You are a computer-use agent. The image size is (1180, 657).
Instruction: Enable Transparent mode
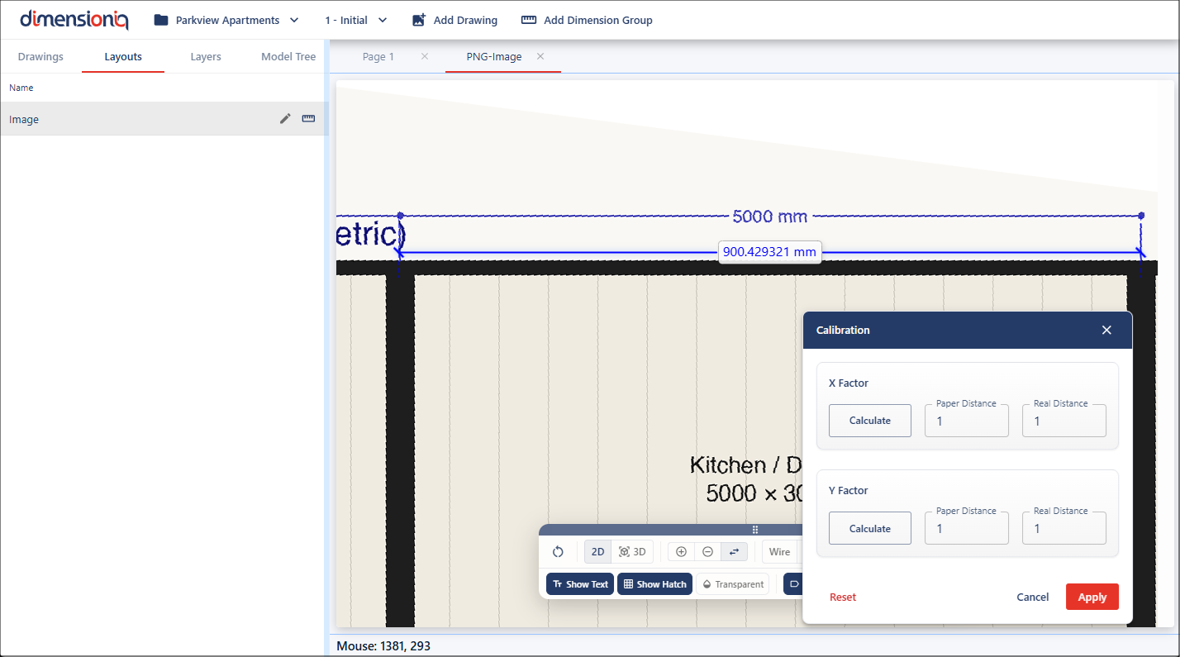732,584
